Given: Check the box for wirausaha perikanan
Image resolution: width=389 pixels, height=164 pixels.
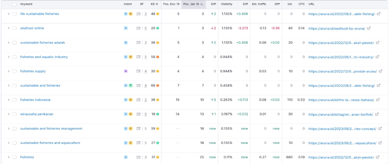Looking at the screenshot, I should click(x=14, y=114).
